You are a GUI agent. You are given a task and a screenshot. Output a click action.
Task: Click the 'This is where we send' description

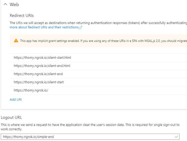tap(90, 125)
